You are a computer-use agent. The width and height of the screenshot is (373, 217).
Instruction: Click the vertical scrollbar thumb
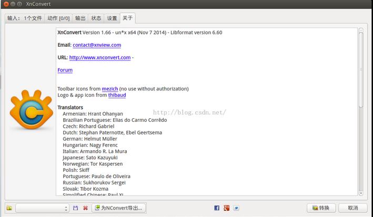pyautogui.click(x=361, y=70)
